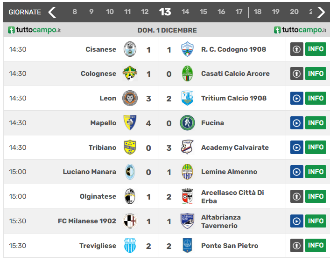Play Tribiano vs Academy Calvairate video
Image resolution: width=330 pixels, height=261 pixels.
pos(297,147)
